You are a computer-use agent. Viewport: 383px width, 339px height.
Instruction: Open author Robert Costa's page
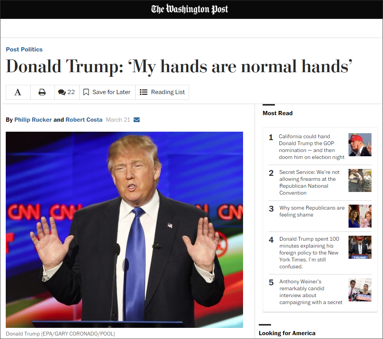click(84, 120)
